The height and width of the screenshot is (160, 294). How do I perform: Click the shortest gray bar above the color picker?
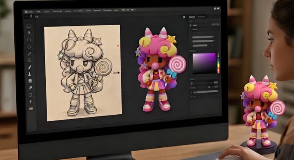click(200, 45)
